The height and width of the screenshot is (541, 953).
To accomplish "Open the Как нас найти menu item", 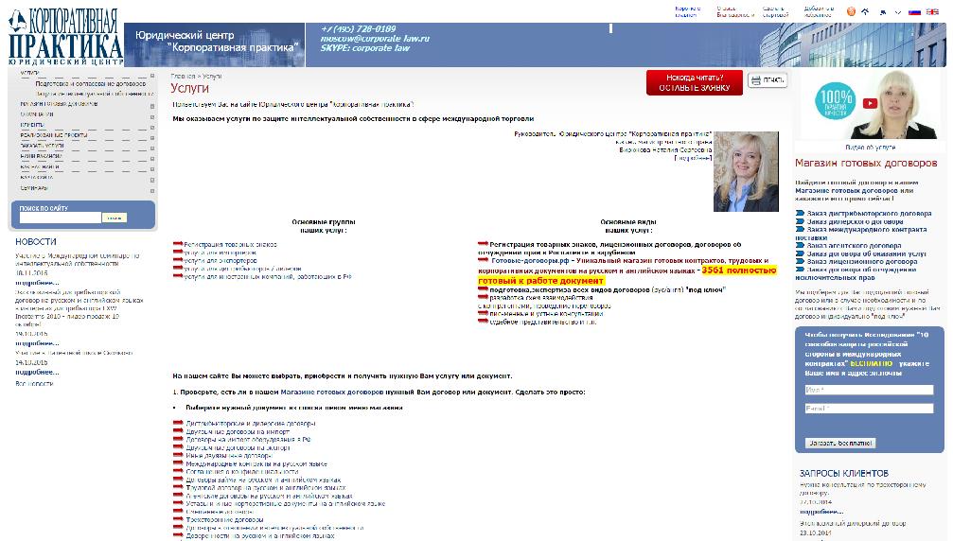I will click(x=40, y=166).
